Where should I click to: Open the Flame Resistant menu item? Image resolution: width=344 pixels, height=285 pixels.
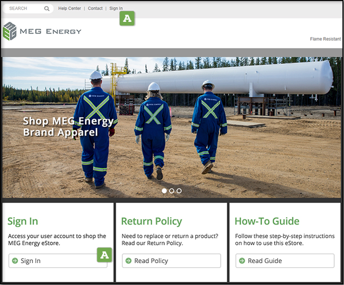(325, 39)
